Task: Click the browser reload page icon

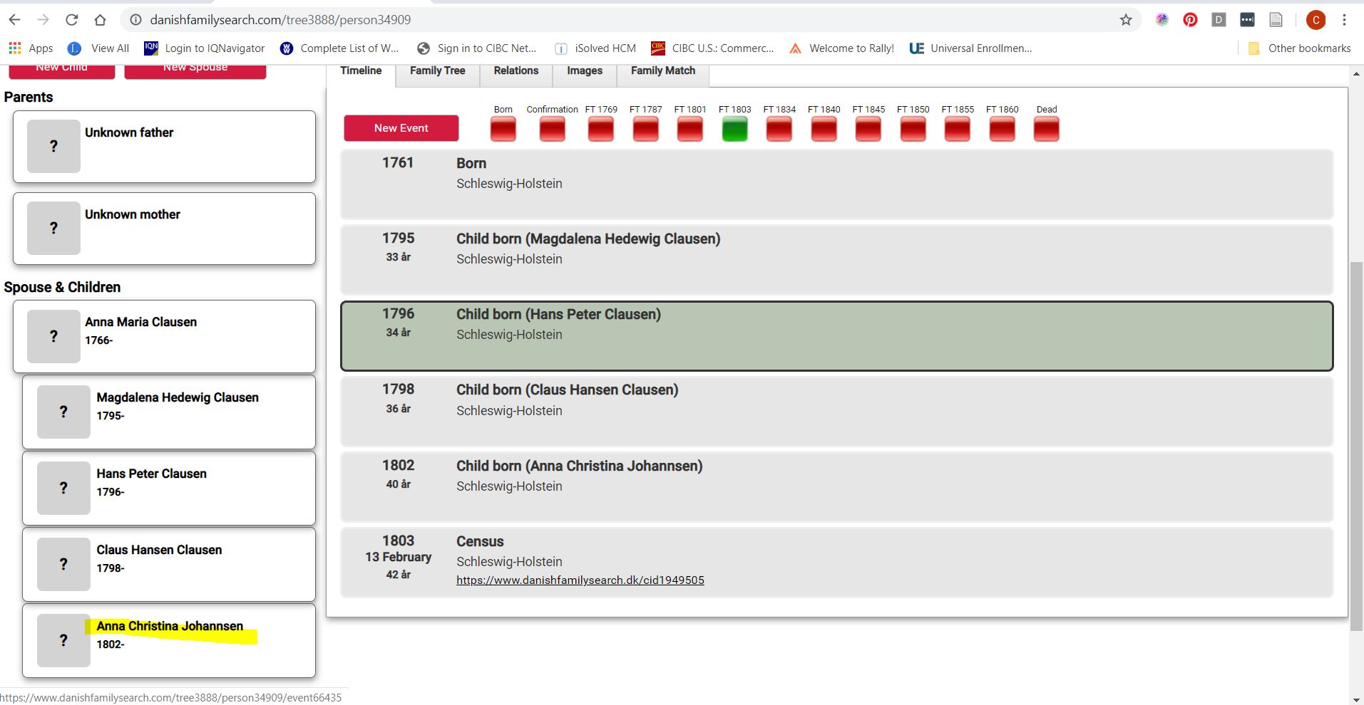Action: pos(71,20)
